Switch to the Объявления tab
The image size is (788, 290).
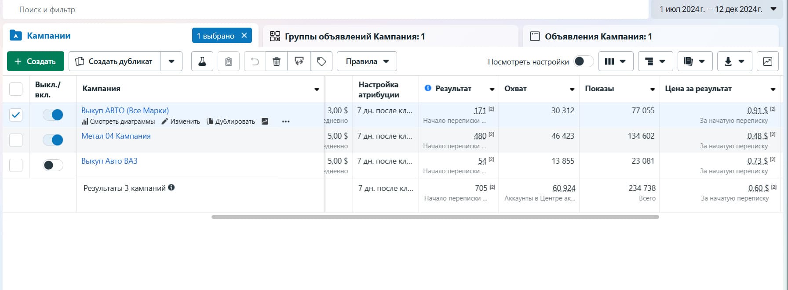[598, 36]
